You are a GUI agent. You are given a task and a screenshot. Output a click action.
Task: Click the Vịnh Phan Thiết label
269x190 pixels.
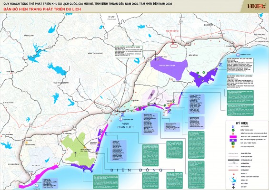pyautogui.click(x=126, y=125)
